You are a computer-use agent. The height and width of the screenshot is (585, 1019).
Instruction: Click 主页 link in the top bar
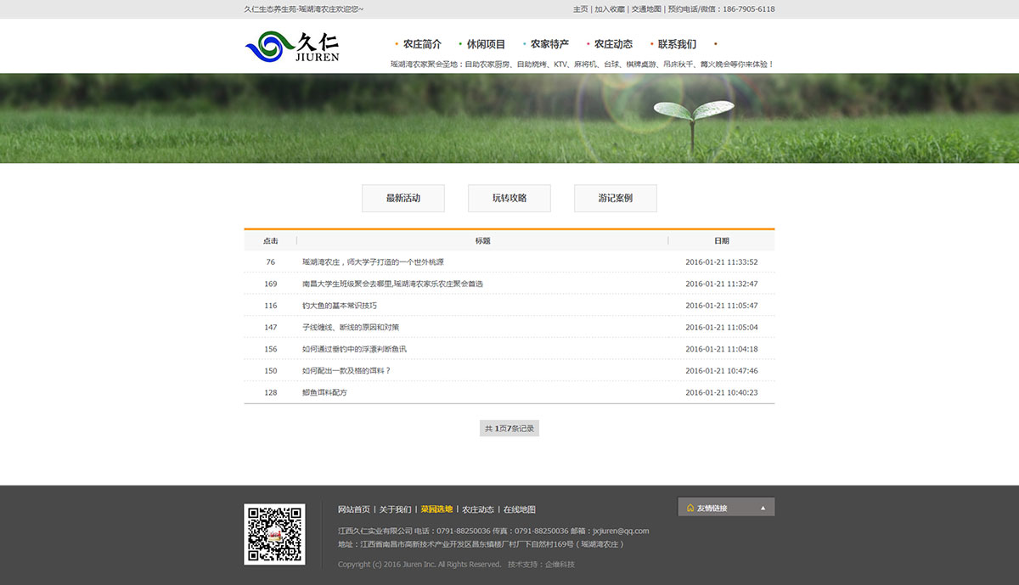(580, 9)
